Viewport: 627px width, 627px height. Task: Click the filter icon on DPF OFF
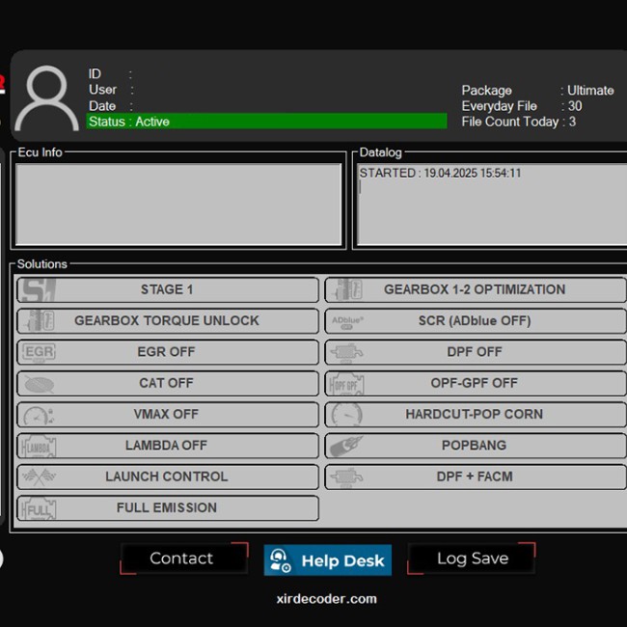[346, 353]
